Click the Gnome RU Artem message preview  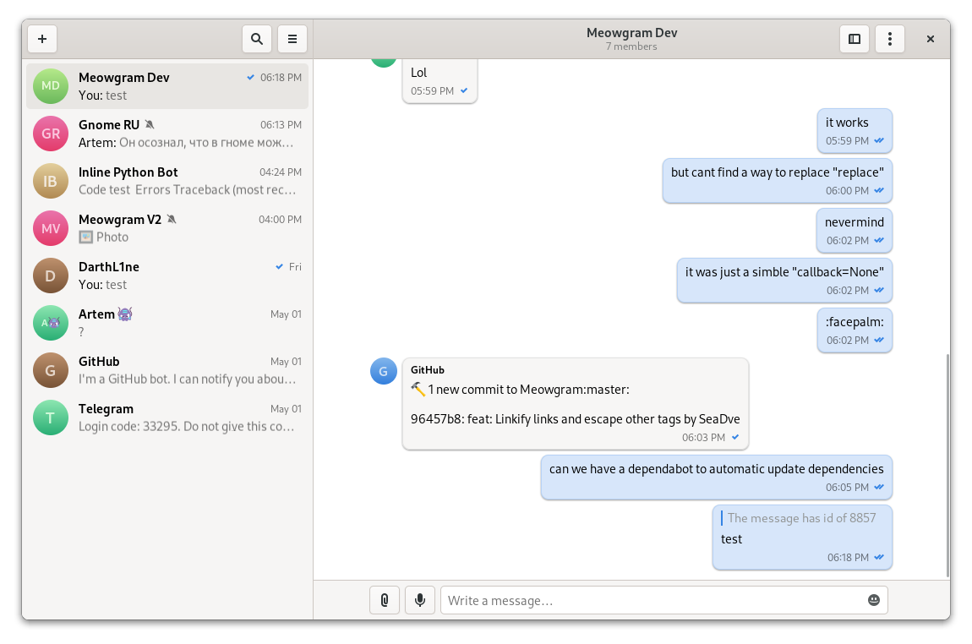coord(186,143)
